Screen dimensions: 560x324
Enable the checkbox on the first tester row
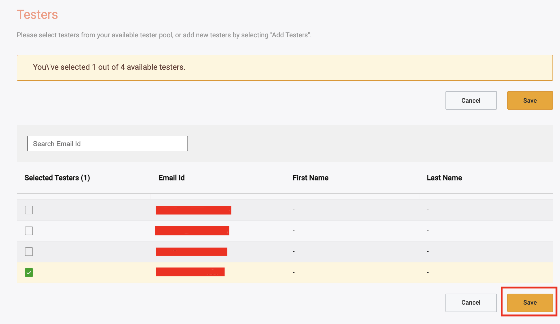coord(29,210)
